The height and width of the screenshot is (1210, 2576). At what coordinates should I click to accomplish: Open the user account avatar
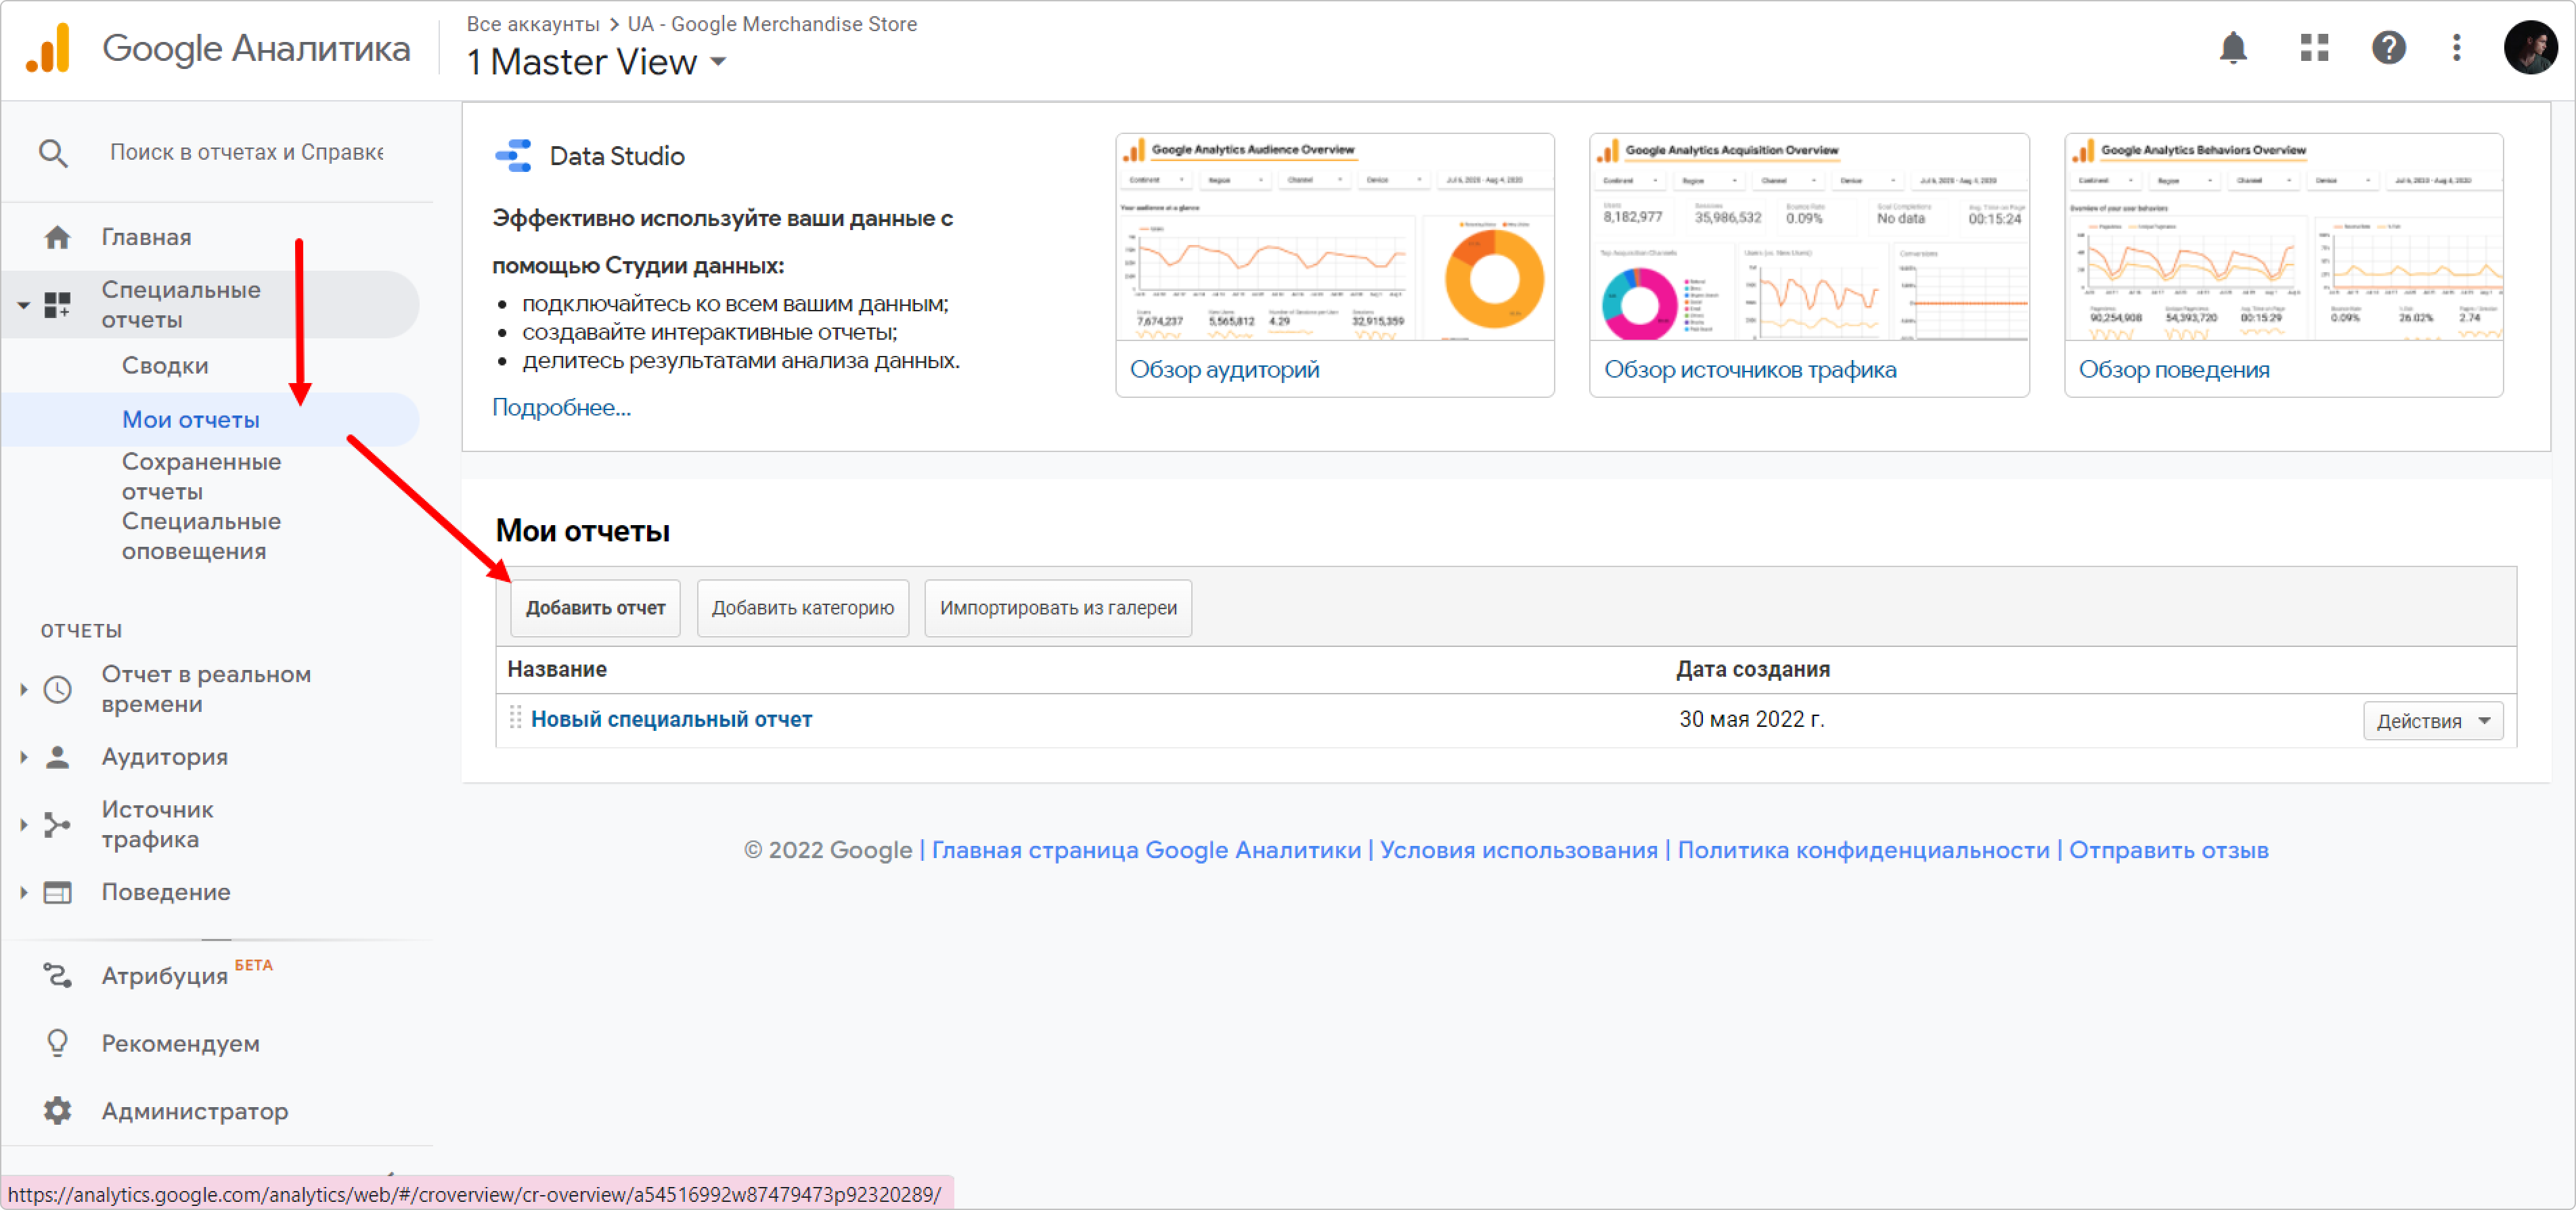(2530, 47)
